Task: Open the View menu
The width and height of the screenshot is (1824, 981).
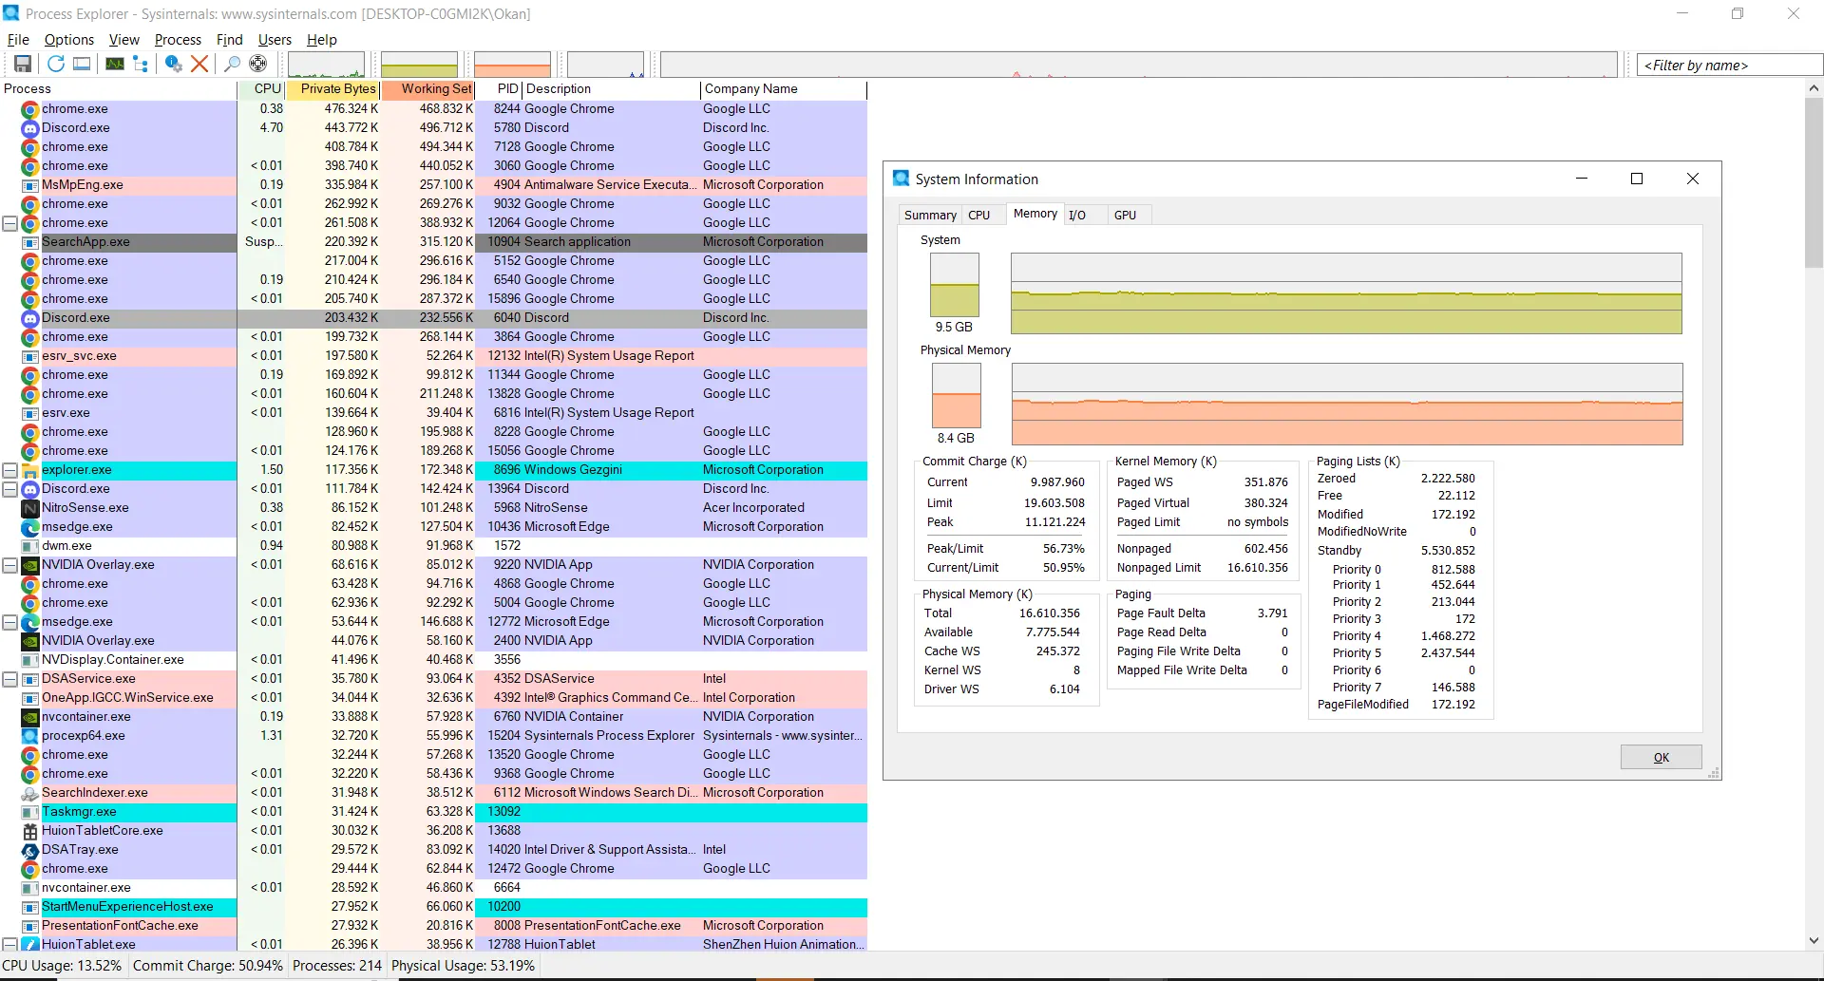Action: tap(124, 40)
